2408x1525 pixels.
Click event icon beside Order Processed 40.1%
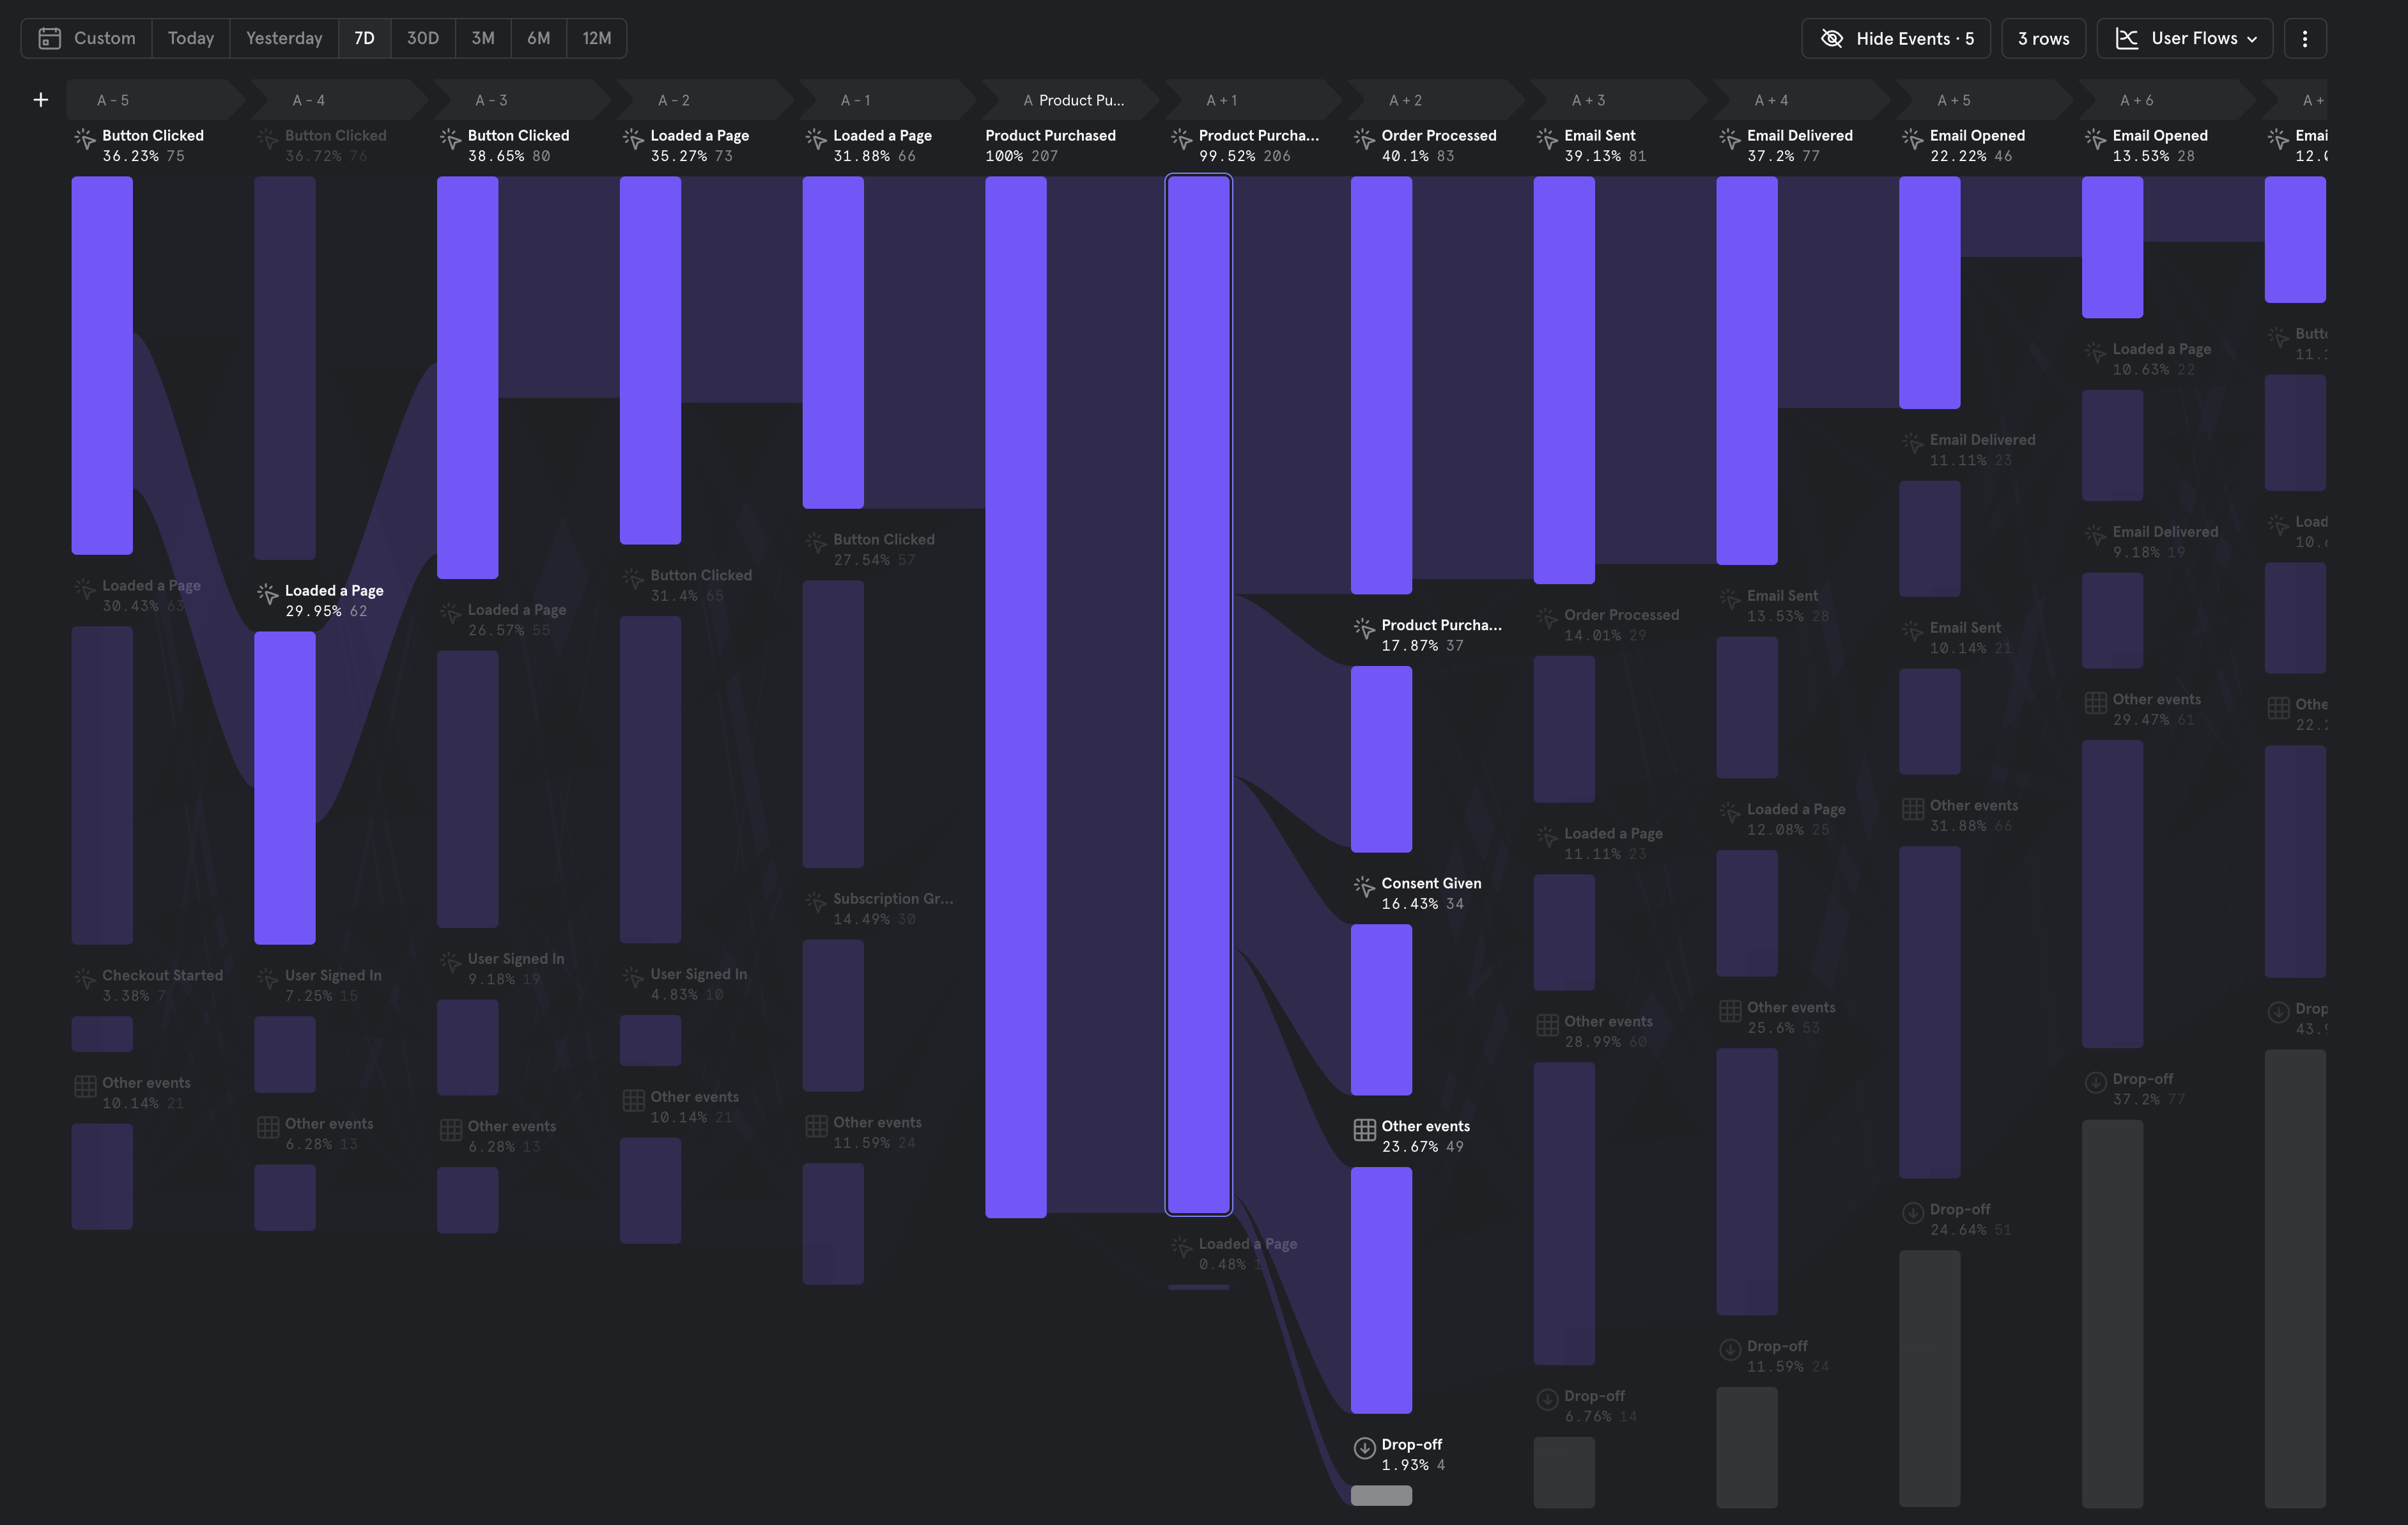1364,138
